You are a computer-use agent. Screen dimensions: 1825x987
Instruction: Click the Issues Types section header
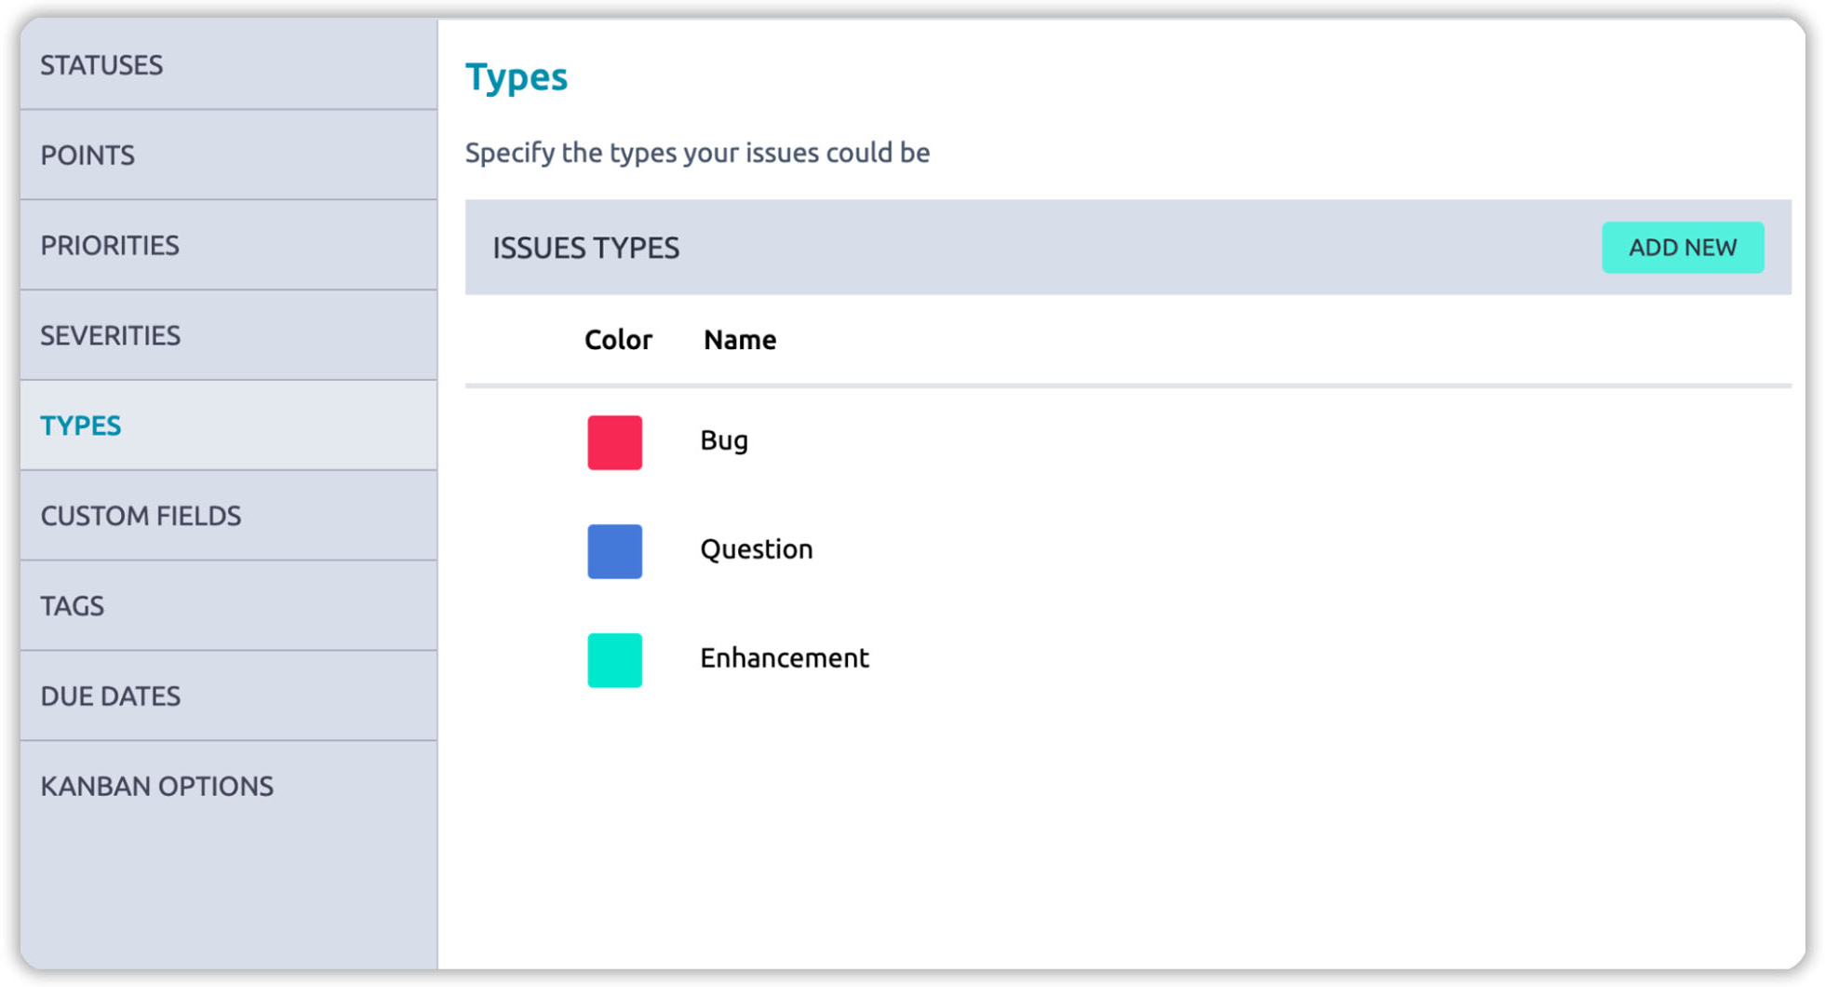pos(585,249)
